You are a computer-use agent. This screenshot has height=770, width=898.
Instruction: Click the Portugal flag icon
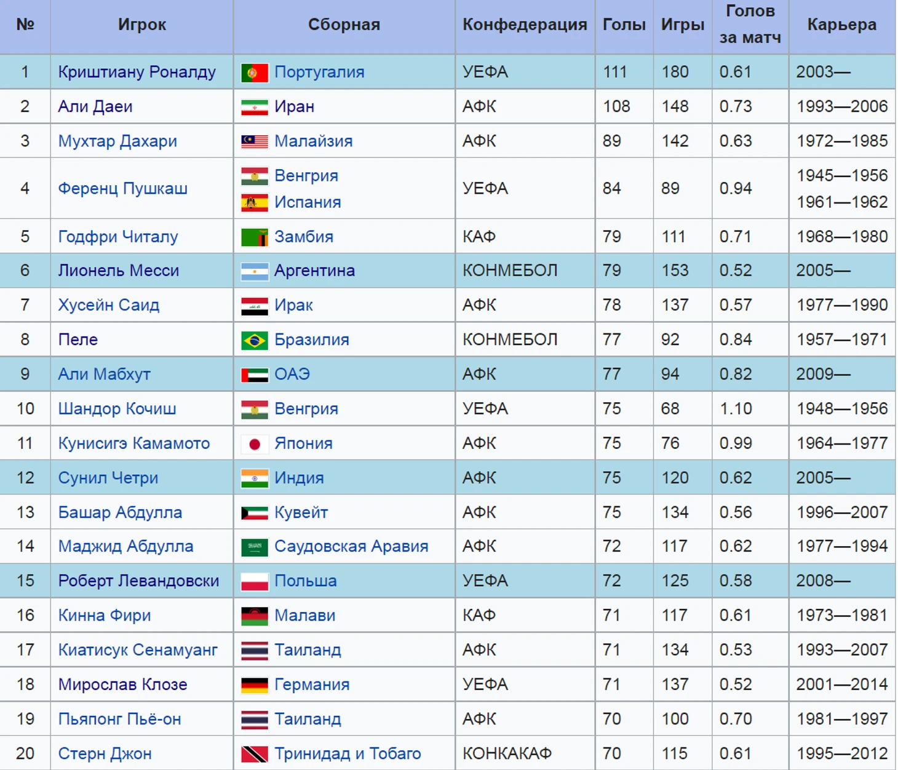254,73
